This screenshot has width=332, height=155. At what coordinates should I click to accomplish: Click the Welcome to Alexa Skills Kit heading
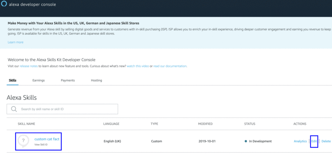(x=52, y=60)
